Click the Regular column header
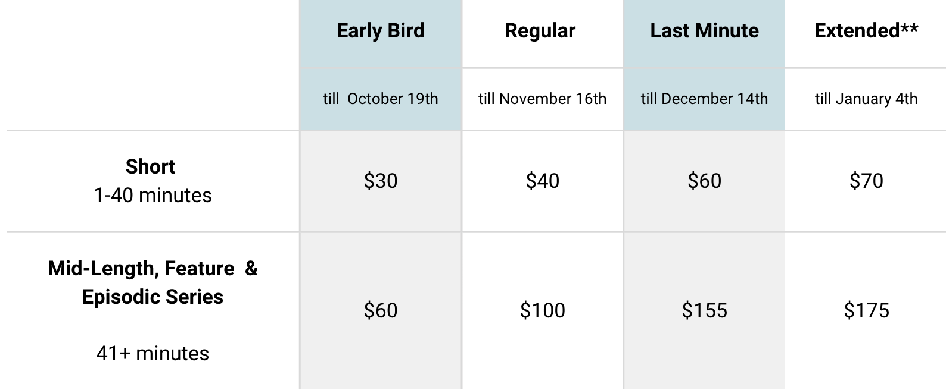946x390 pixels. click(540, 31)
